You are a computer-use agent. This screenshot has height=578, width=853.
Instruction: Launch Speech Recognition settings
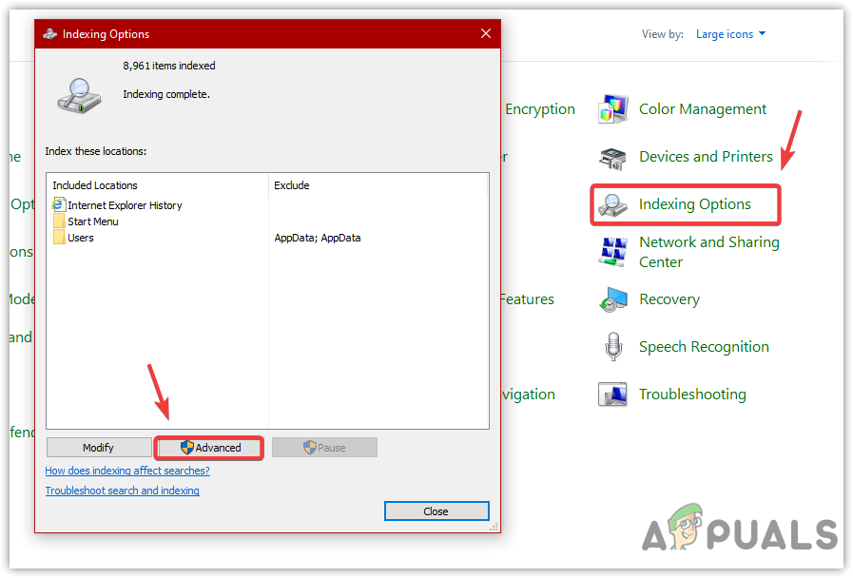click(704, 346)
